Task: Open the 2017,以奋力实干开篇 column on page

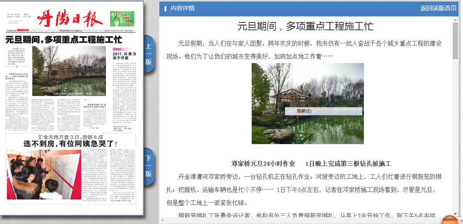Action: tap(124, 56)
